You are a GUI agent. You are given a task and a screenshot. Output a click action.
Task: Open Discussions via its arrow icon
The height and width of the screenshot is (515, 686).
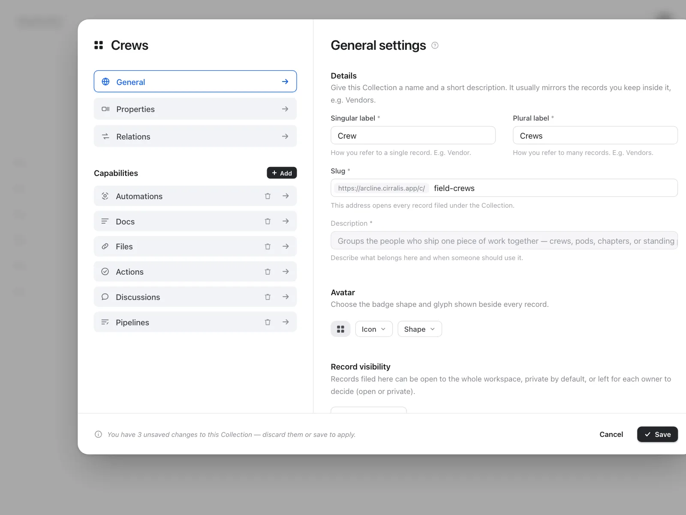coord(286,297)
